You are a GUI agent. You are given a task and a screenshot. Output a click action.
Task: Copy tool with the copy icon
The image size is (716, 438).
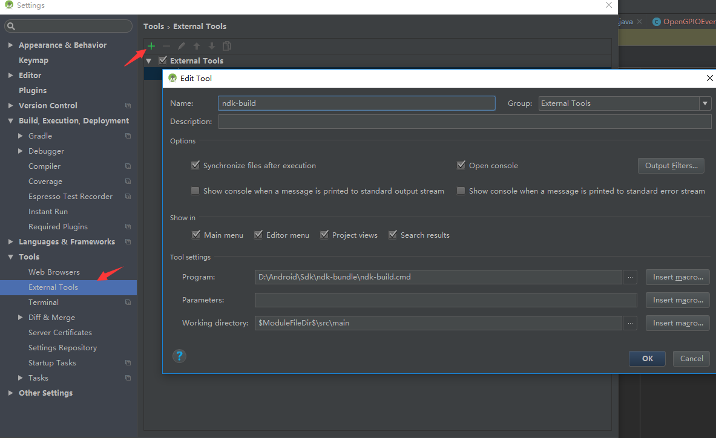(x=227, y=46)
